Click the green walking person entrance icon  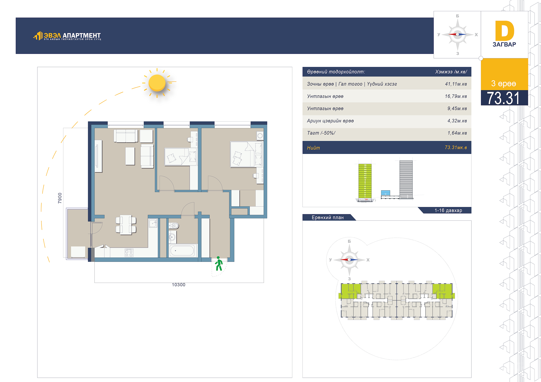[x=219, y=263]
